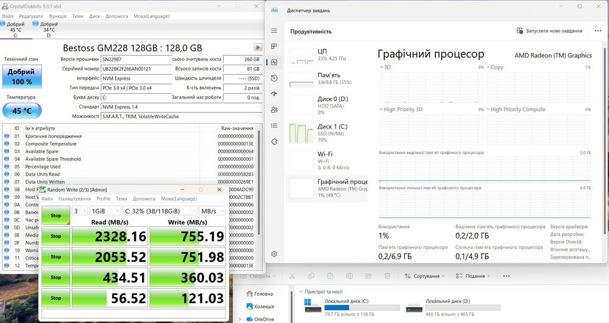
Task: Open test size dropdown showing 1GiB
Action: tap(105, 211)
